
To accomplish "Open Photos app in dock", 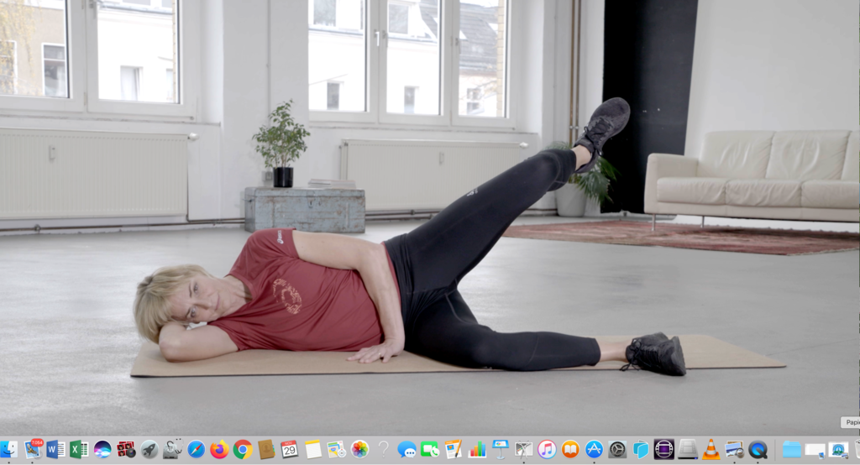I will coord(359,449).
